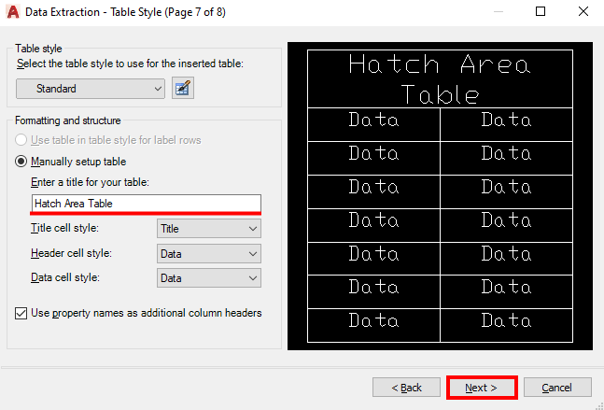Open the Table Style editor icon

[183, 88]
